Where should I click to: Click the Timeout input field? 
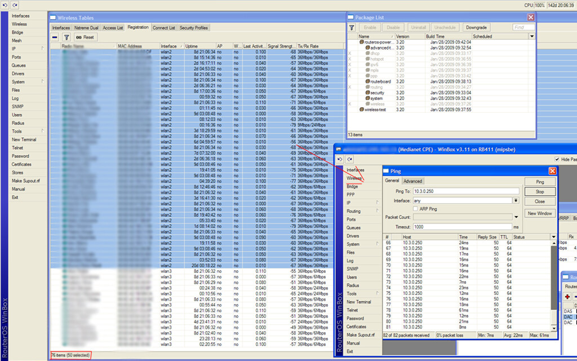click(462, 227)
